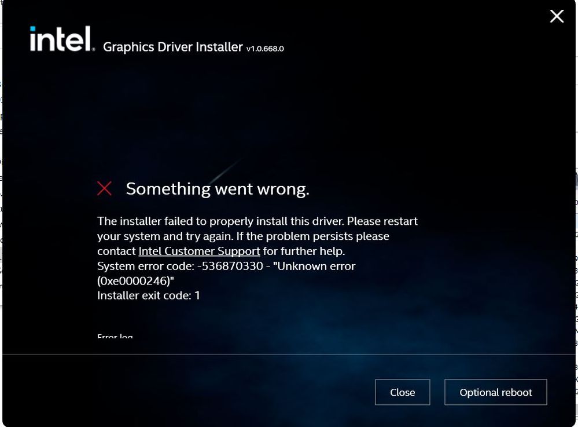Click the Installer exit code: 1 line
This screenshot has width=578, height=427.
pos(149,295)
